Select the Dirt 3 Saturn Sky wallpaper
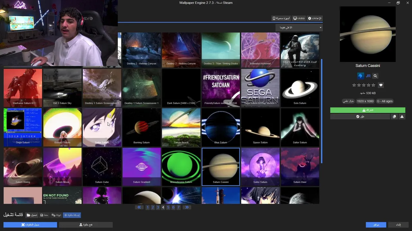 click(62, 88)
